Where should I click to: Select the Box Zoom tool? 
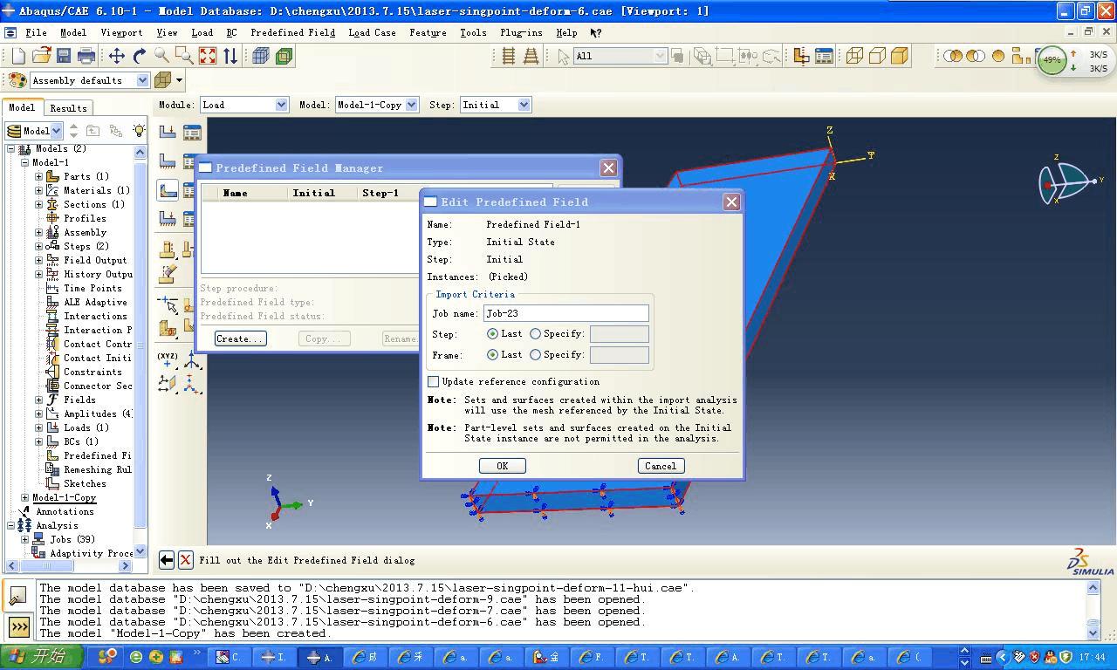[x=184, y=56]
